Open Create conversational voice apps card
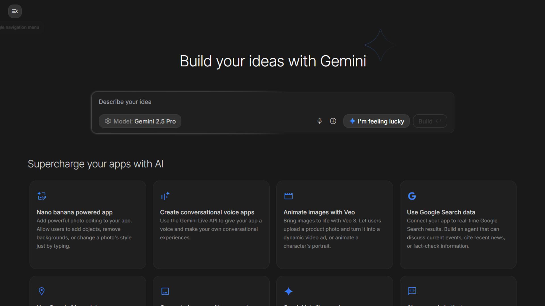 click(207, 212)
